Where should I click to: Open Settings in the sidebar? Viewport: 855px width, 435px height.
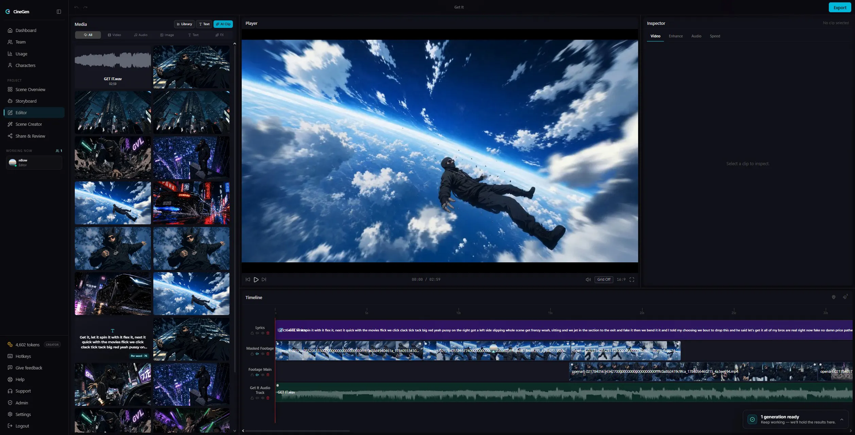pyautogui.click(x=34, y=414)
